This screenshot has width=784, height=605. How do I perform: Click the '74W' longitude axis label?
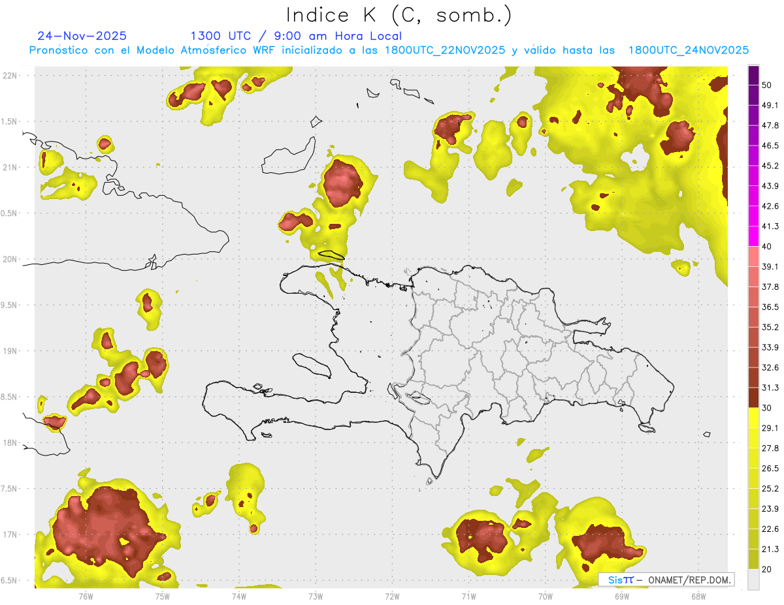click(239, 596)
